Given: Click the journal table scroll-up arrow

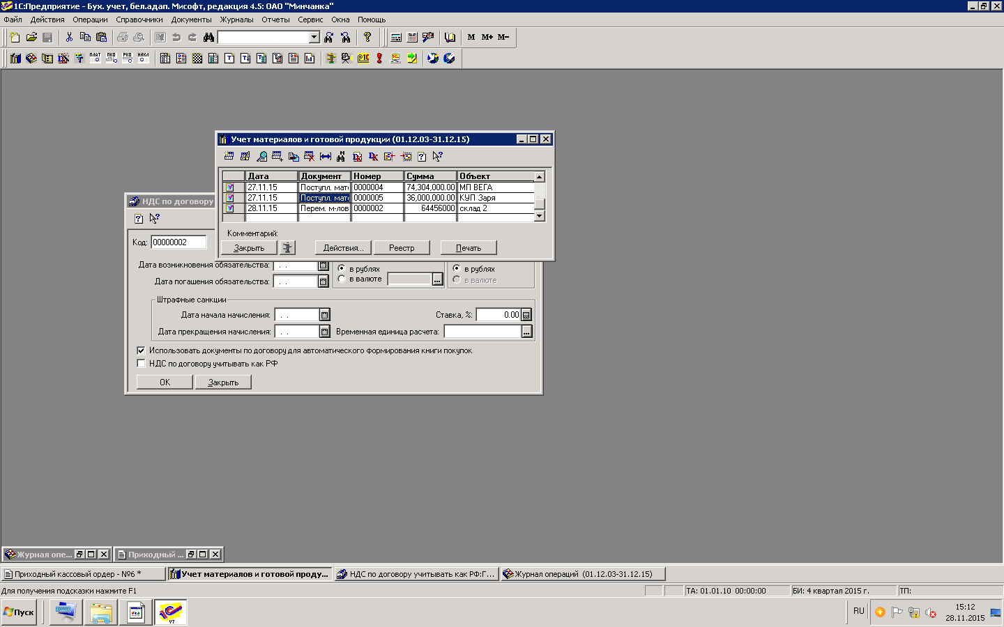Looking at the screenshot, I should tap(539, 177).
